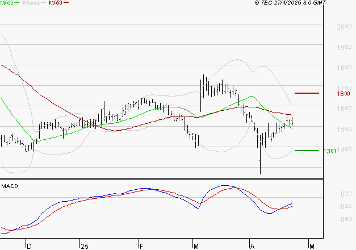The height and width of the screenshot is (250, 356).
Task: Click the MACD -060 axis label
Action: click(x=345, y=219)
